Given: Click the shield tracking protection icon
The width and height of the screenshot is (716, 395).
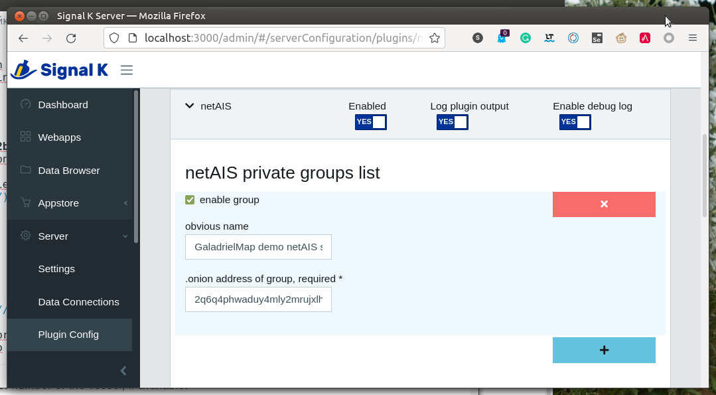Looking at the screenshot, I should coord(114,38).
